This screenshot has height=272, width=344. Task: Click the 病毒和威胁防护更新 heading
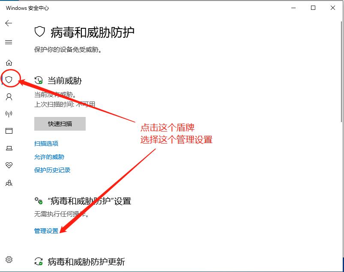(x=86, y=261)
